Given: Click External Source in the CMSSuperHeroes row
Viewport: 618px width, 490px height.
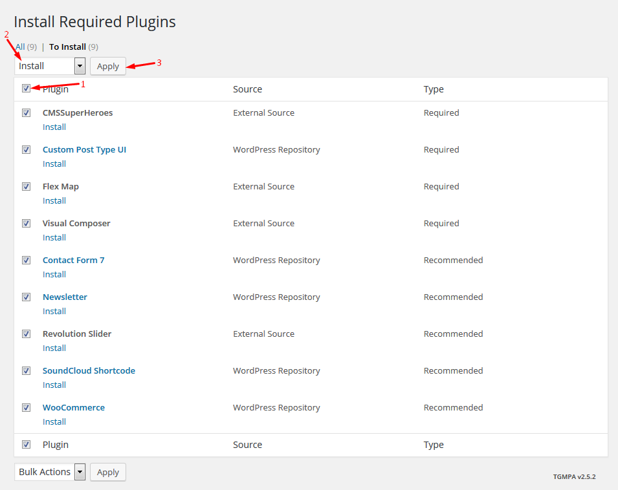Looking at the screenshot, I should click(x=263, y=113).
